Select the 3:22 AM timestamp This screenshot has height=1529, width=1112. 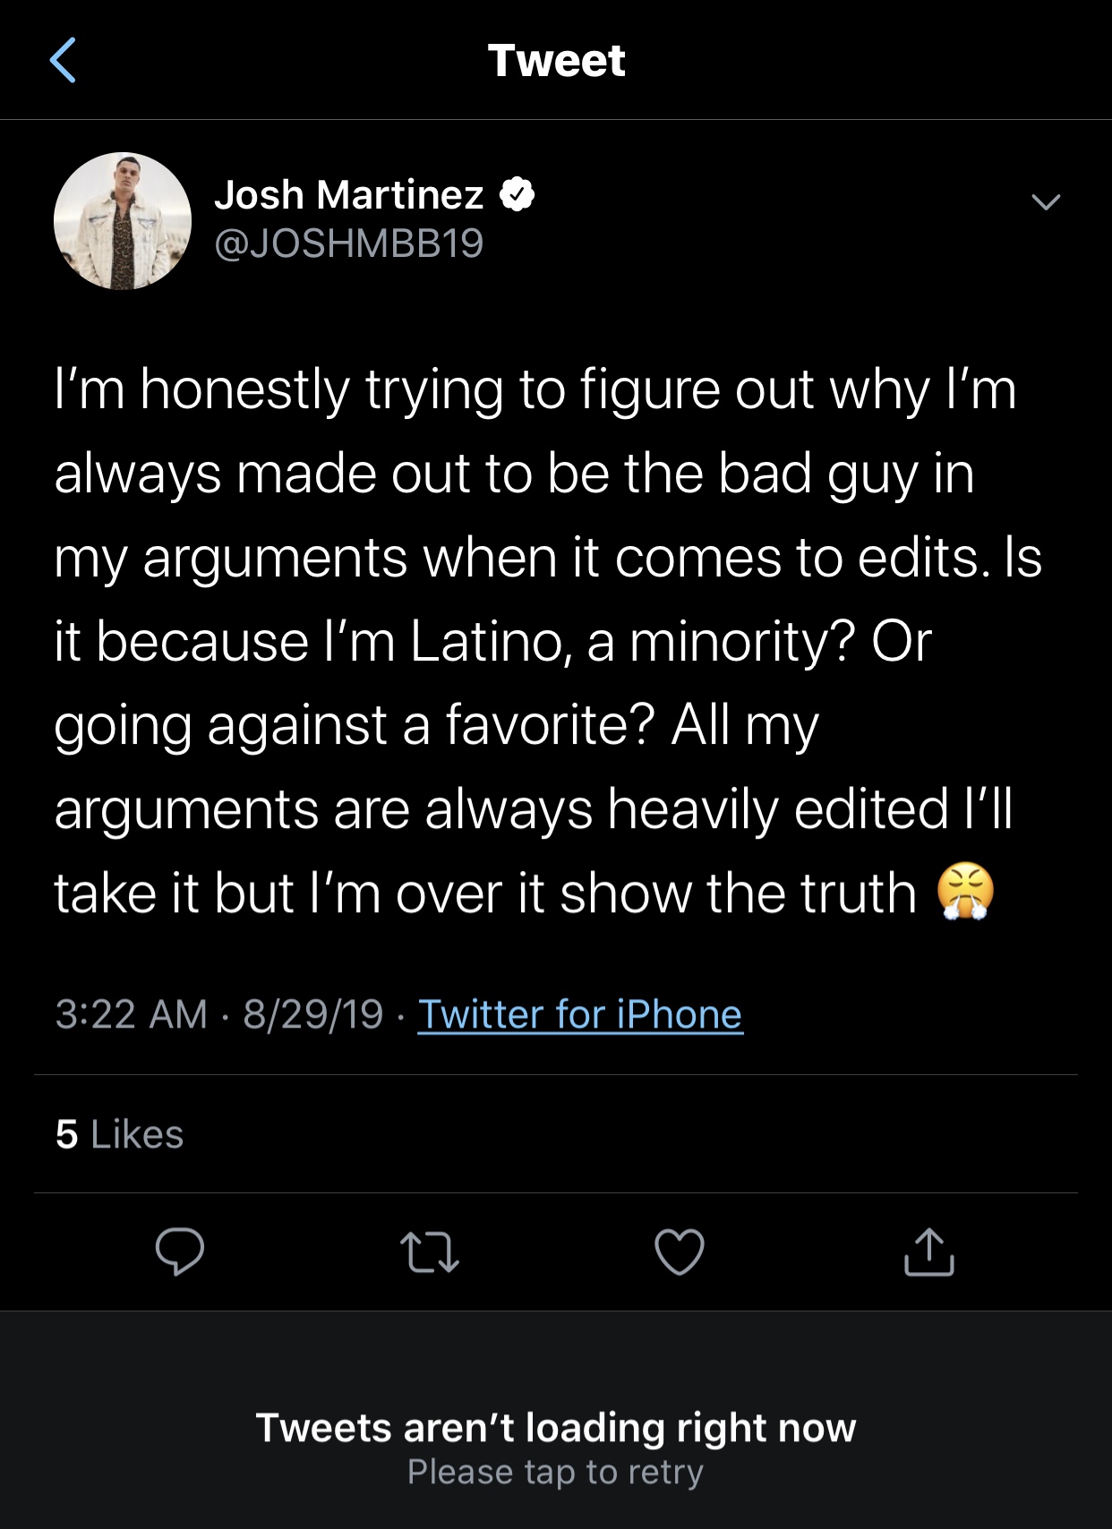click(x=132, y=1014)
